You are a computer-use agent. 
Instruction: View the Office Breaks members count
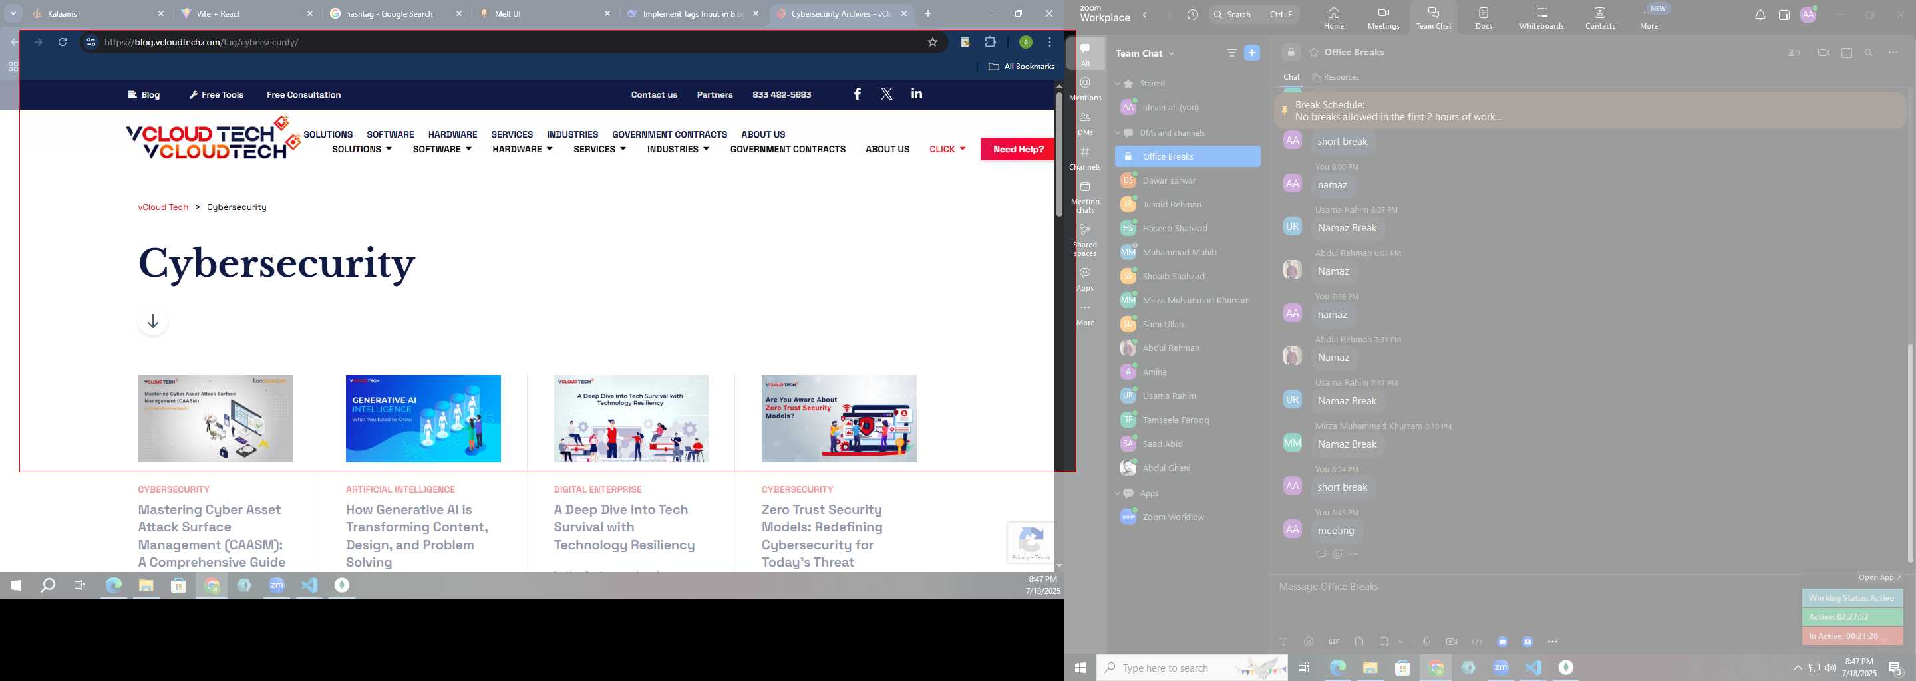(x=1794, y=53)
